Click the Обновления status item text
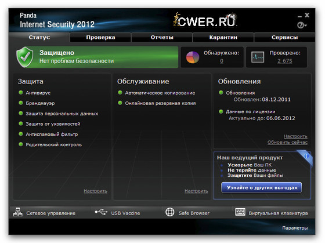The height and width of the screenshot is (243, 325). [x=240, y=93]
